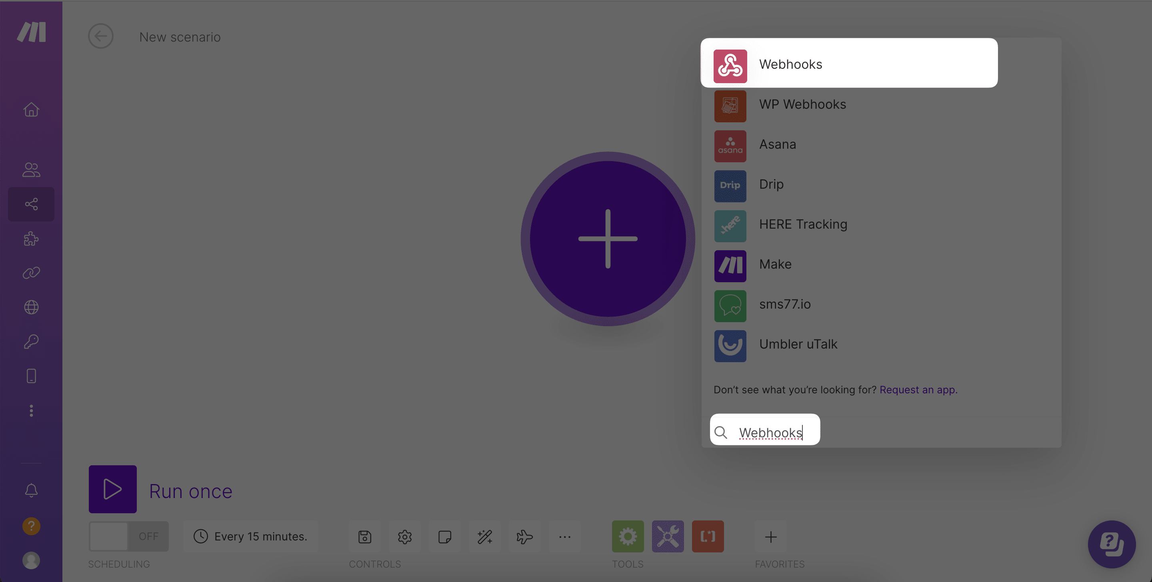Click the TOOLS panel icon
The image size is (1152, 582).
click(628, 536)
